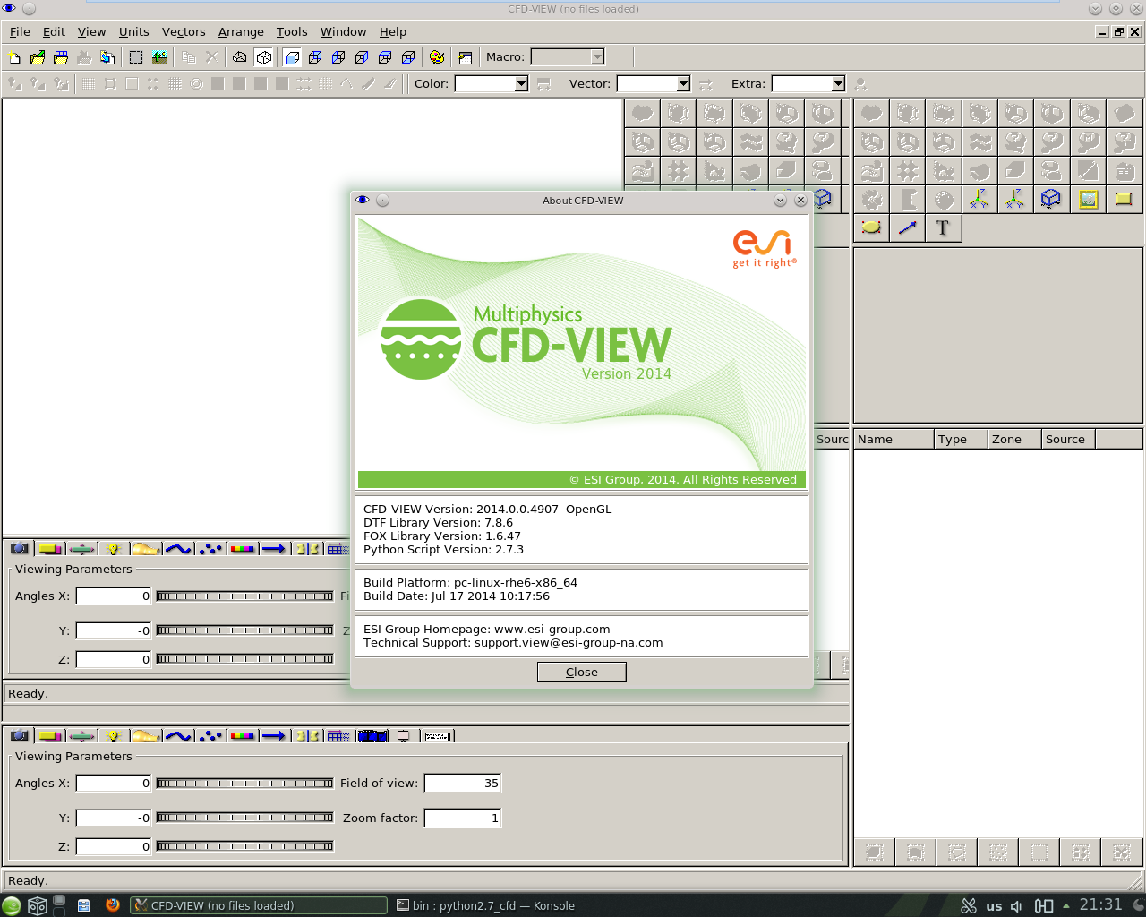This screenshot has width=1146, height=917.
Task: Click the white 3D cube view icon
Action: 263,57
